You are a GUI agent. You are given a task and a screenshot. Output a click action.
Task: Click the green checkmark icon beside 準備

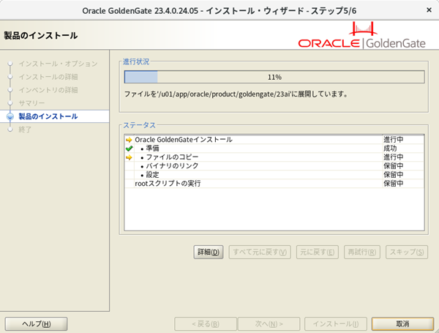point(129,149)
